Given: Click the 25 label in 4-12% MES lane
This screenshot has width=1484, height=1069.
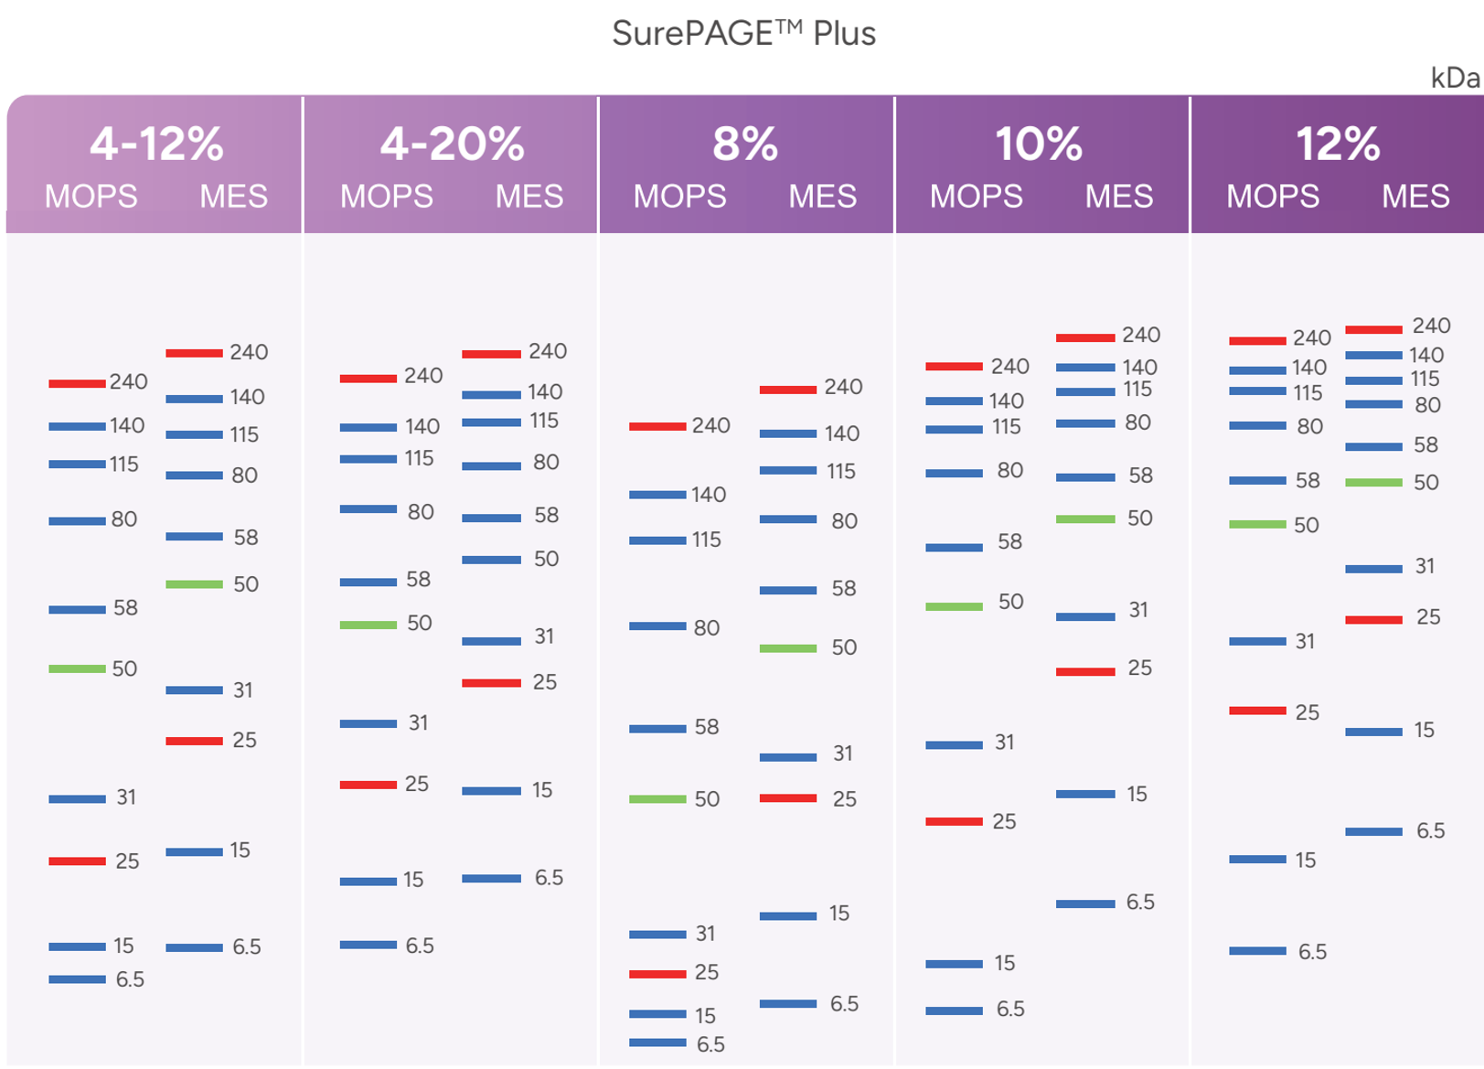Looking at the screenshot, I should [x=244, y=740].
